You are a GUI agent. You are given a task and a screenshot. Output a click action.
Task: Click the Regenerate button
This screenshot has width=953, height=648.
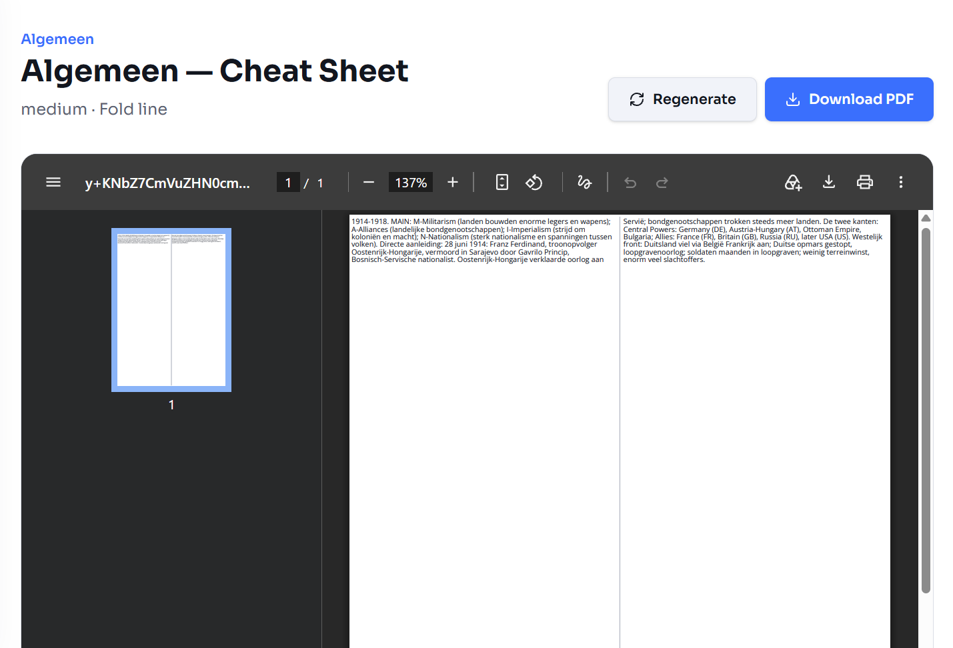[x=682, y=99]
